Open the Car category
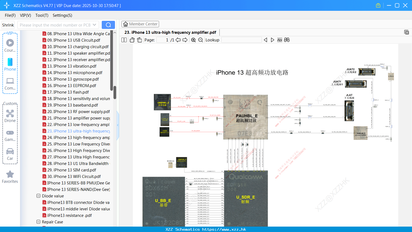This screenshot has height=232, width=412. (x=10, y=154)
